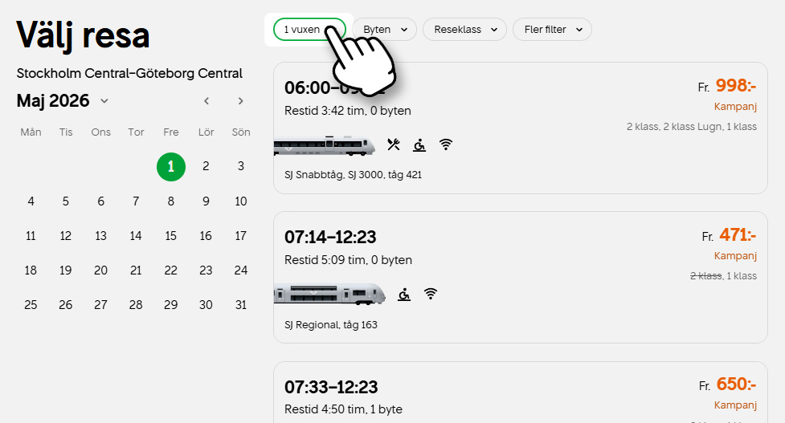Click the restaurant icon on train 421
The height and width of the screenshot is (423, 785).
coord(394,144)
